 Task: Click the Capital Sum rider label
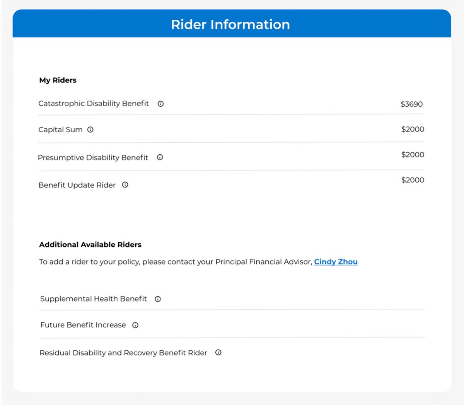[x=60, y=130]
